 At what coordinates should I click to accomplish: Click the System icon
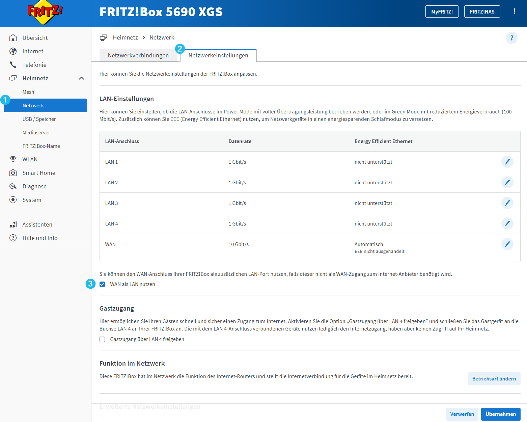pyautogui.click(x=13, y=200)
